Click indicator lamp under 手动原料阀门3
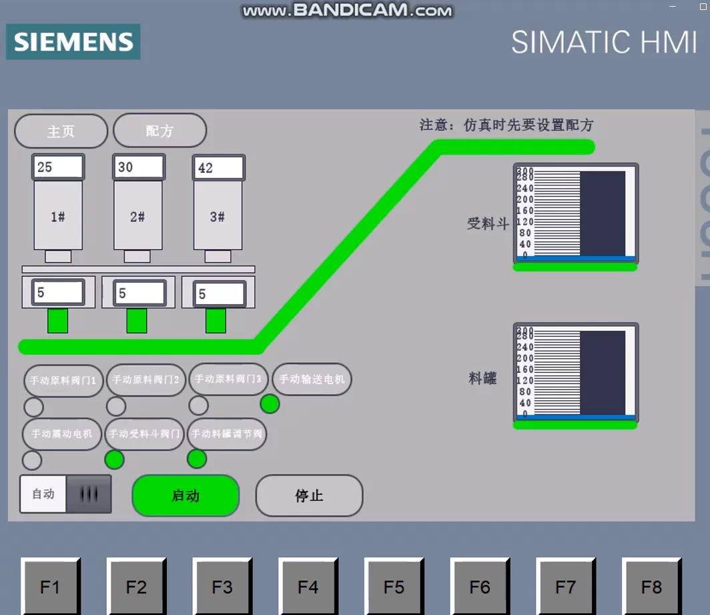 click(199, 405)
